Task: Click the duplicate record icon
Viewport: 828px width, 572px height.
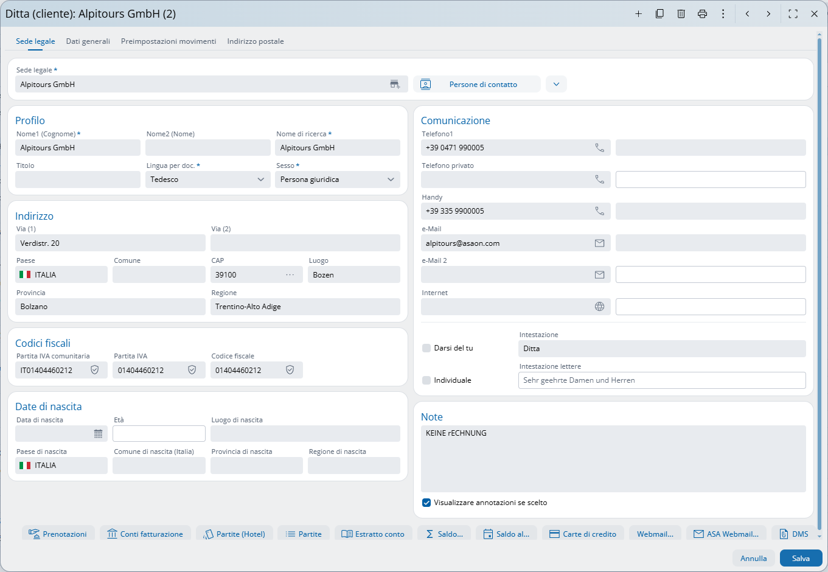Action: [x=659, y=13]
